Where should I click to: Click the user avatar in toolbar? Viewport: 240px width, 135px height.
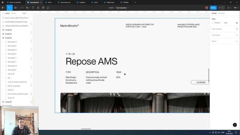(207, 7)
